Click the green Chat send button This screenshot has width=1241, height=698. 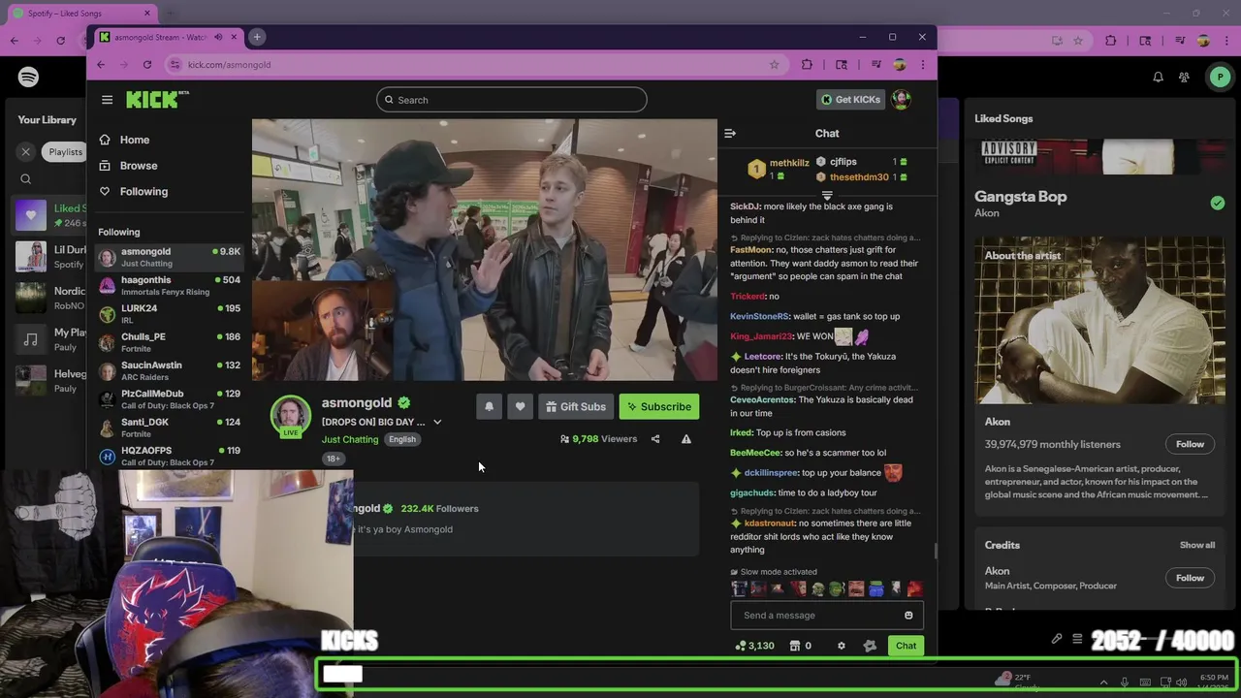click(906, 646)
